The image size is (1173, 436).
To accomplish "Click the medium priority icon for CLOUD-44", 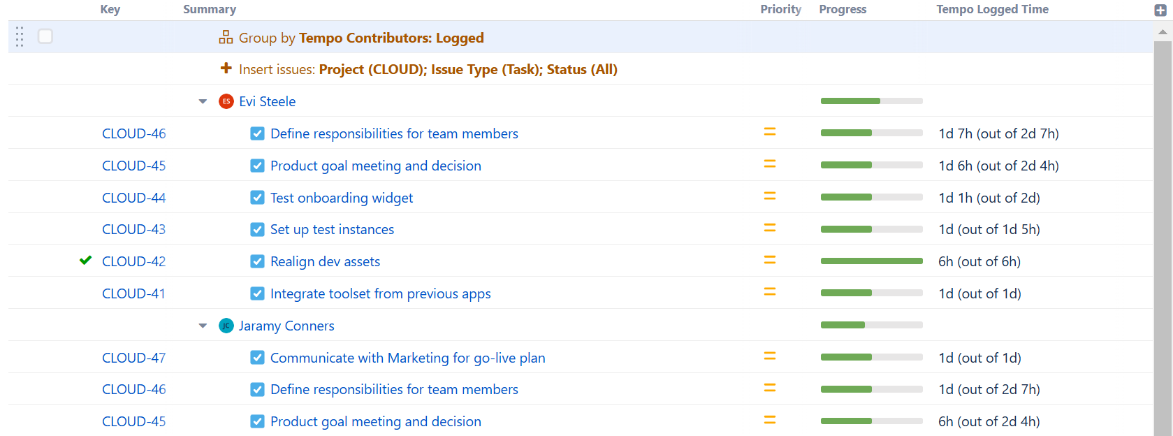I will 769,196.
